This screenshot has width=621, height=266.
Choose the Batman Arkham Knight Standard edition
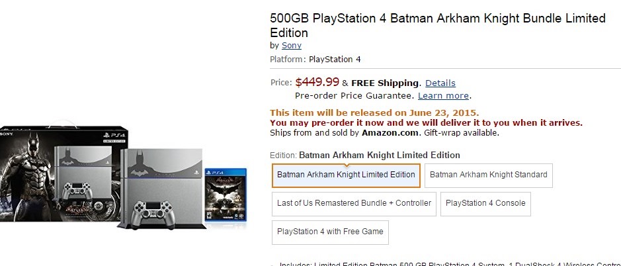click(488, 175)
